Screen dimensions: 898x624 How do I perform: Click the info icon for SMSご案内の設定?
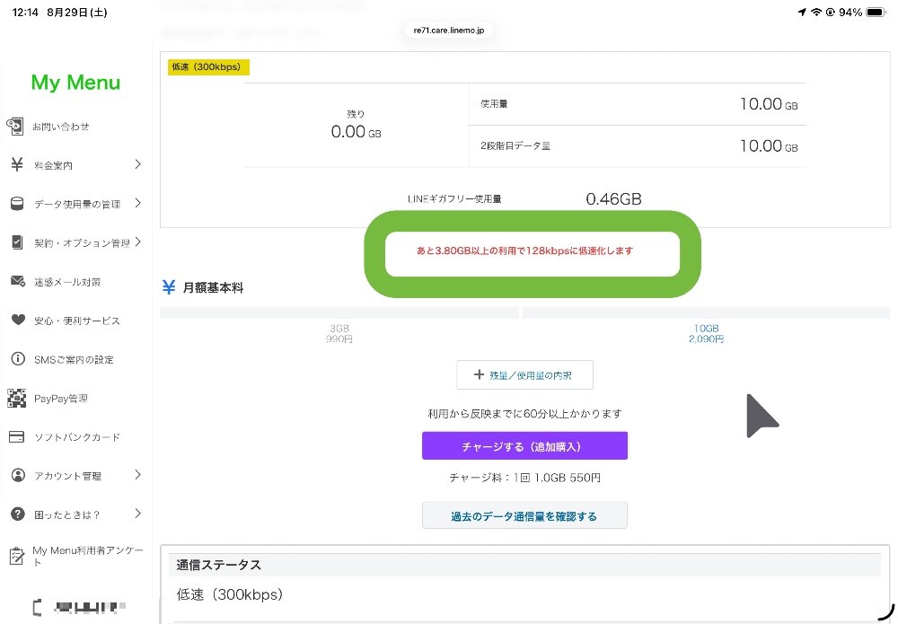click(18, 359)
